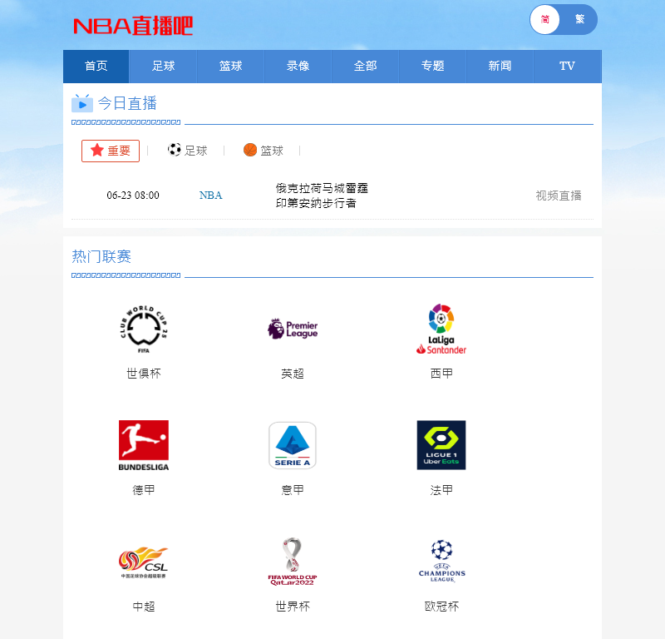
Task: Click the 意甲 league label
Action: pos(293,490)
